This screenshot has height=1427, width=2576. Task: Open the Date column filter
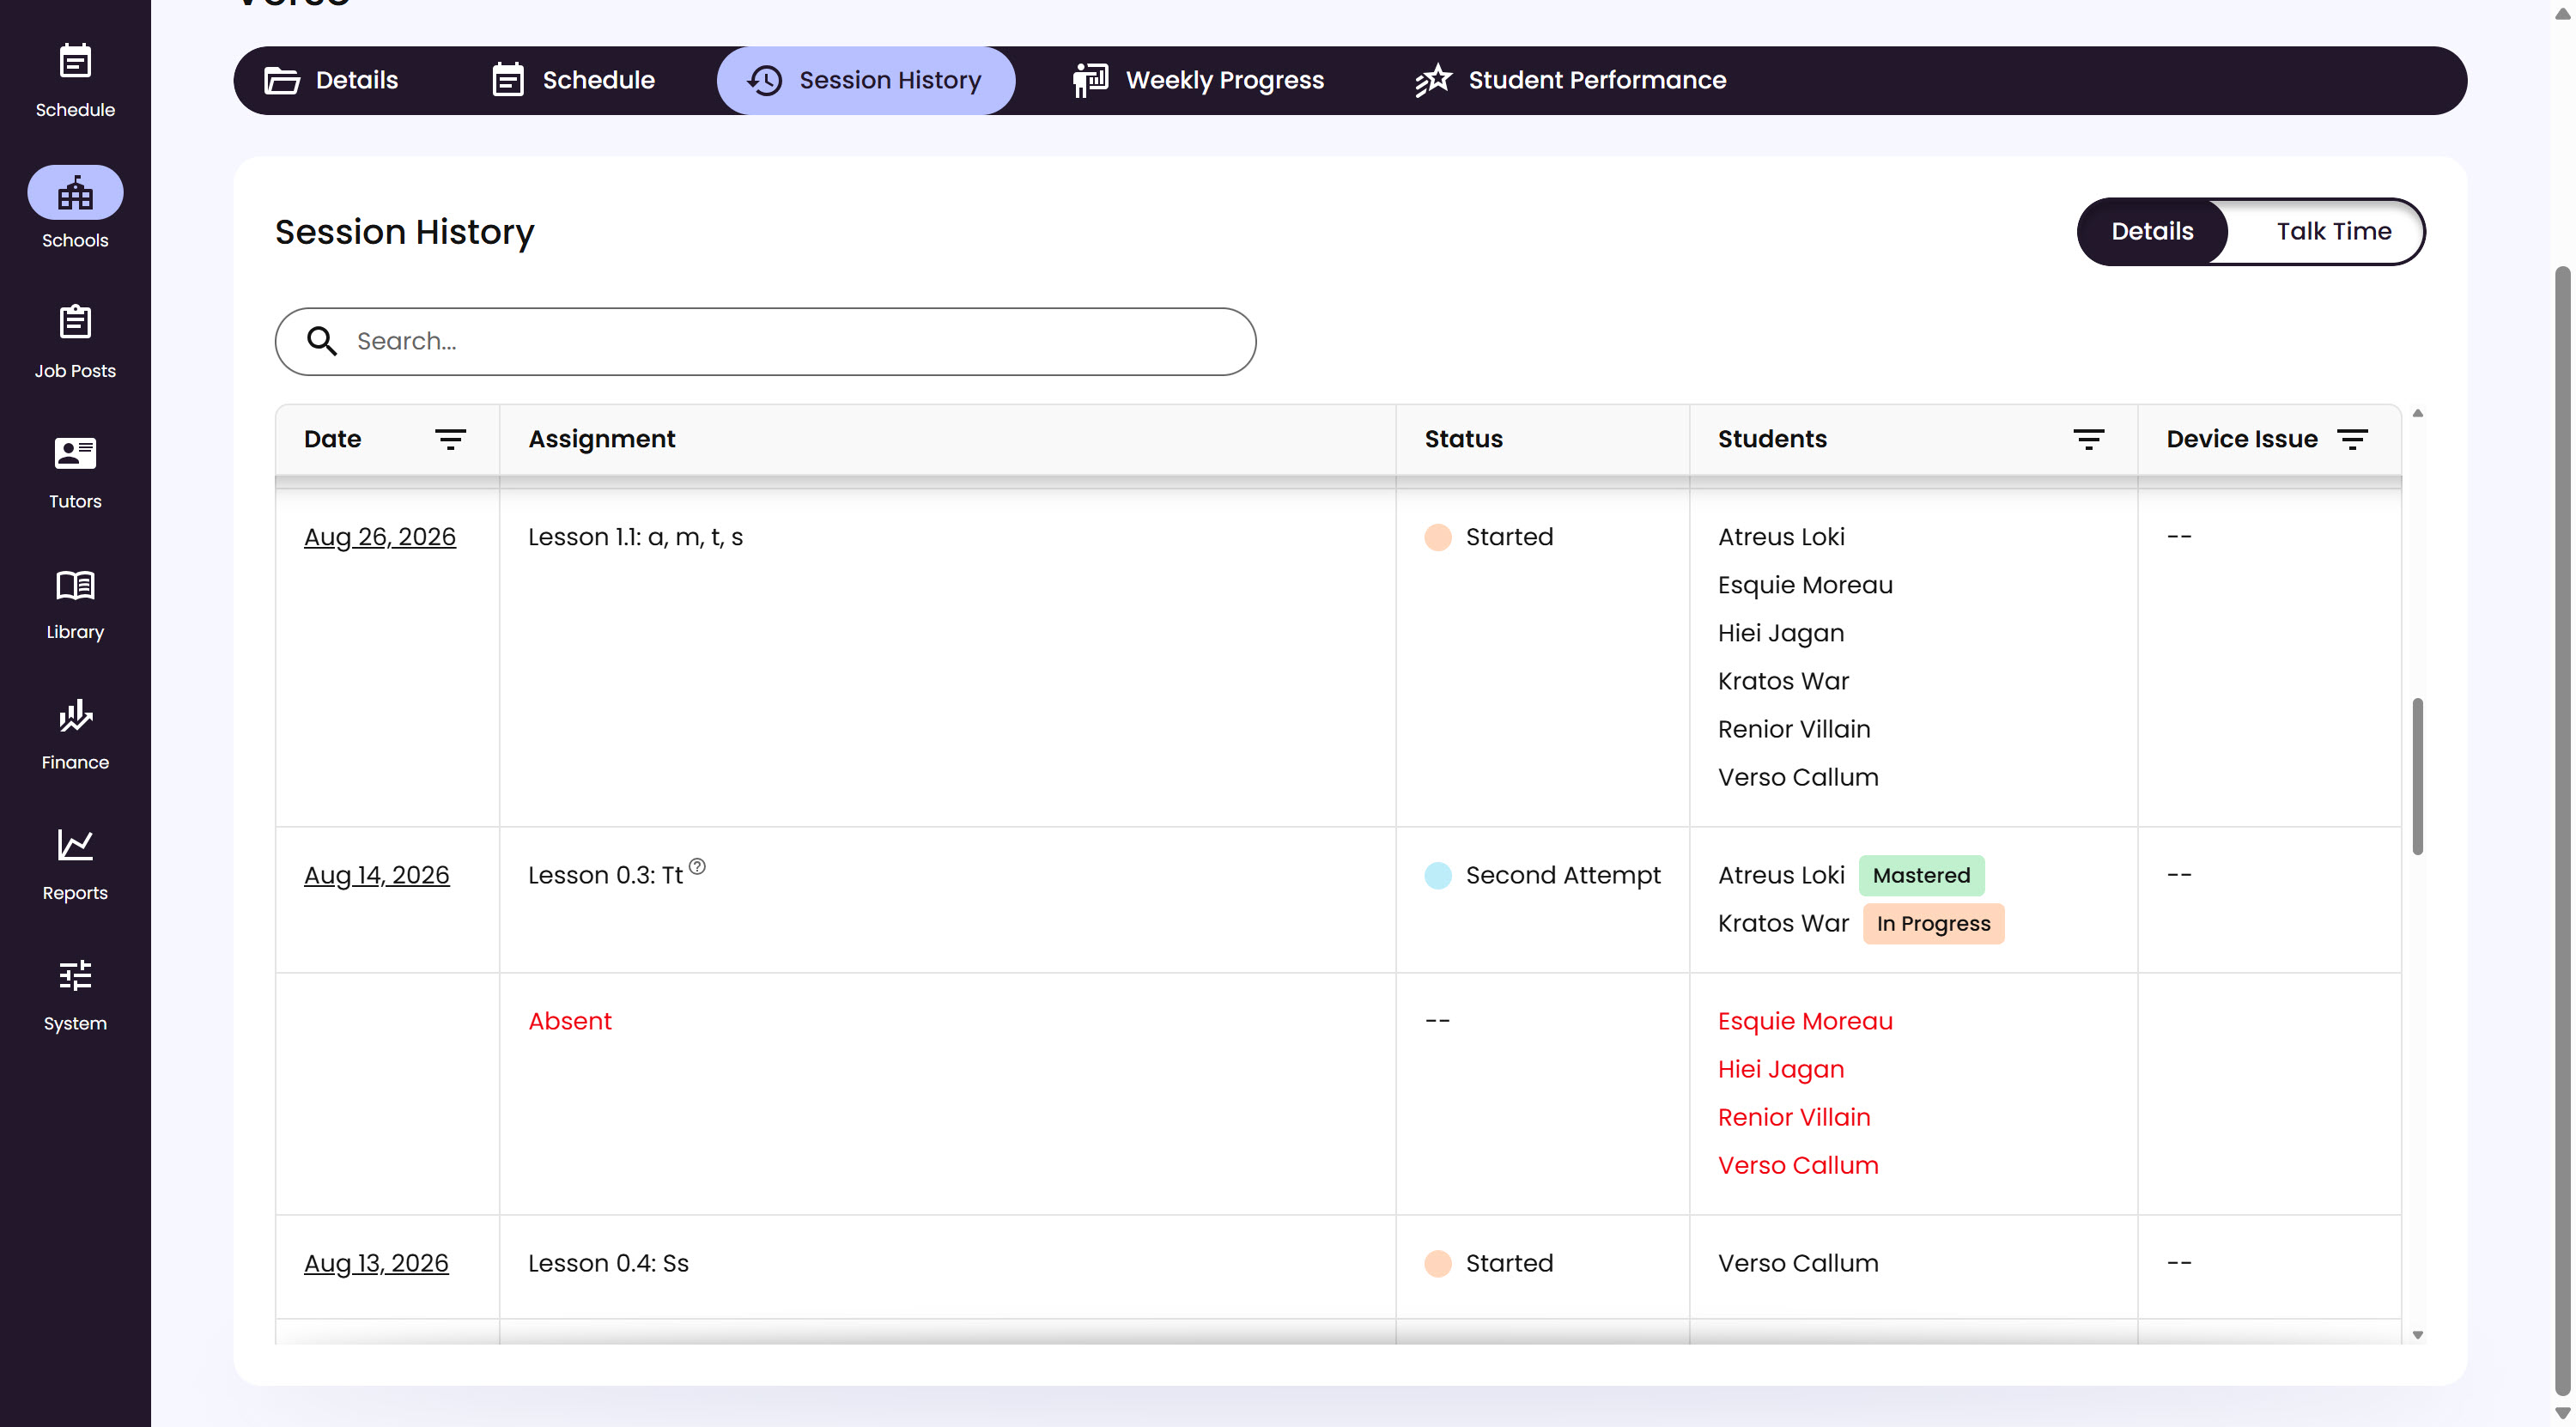451,439
